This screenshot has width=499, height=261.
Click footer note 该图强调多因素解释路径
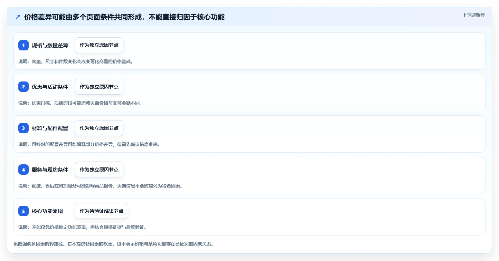pyautogui.click(x=113, y=244)
